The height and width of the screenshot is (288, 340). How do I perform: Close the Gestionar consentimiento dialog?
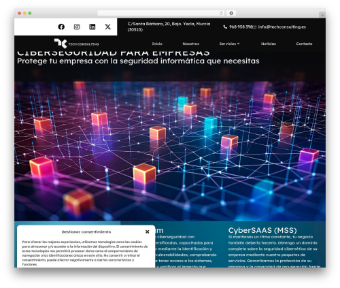[148, 231]
